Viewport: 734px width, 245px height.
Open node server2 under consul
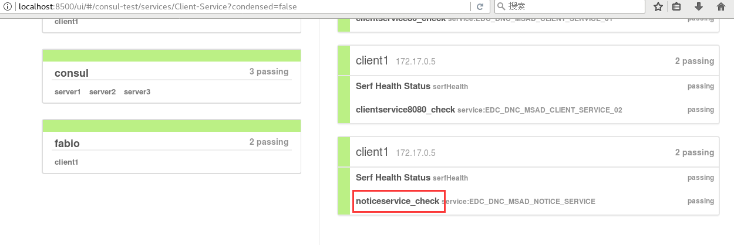102,92
